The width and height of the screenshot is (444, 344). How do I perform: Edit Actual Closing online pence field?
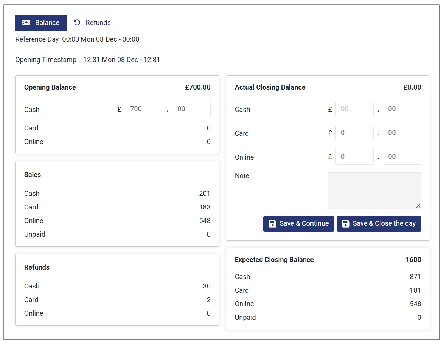pos(402,157)
